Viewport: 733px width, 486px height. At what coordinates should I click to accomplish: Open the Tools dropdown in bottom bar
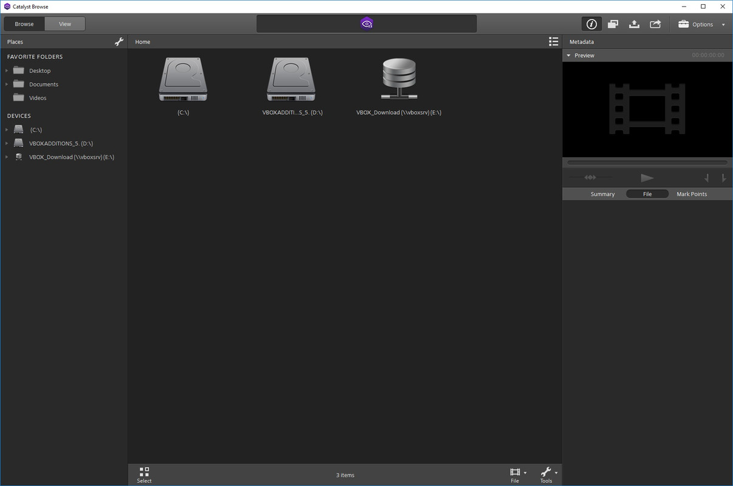tap(549, 475)
